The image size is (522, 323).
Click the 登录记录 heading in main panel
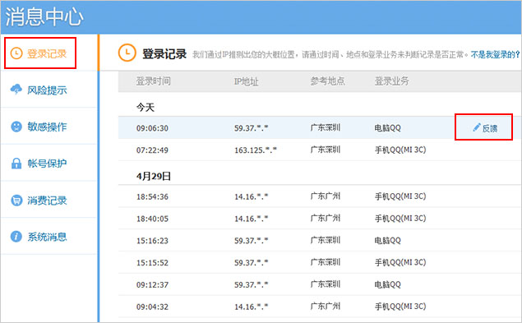164,53
